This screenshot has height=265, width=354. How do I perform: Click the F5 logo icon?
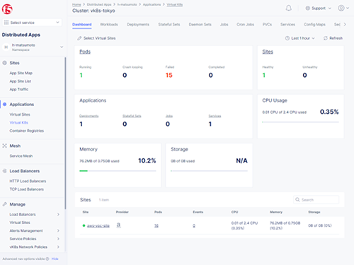7,9
